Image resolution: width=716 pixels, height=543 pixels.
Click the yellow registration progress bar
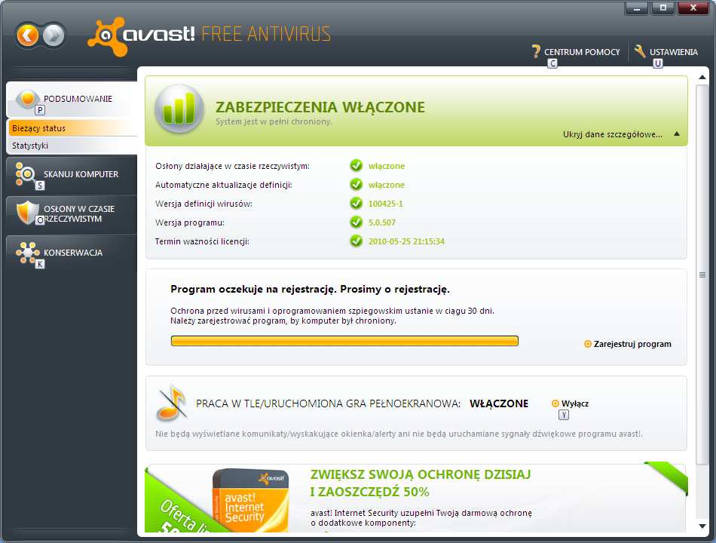coord(344,341)
